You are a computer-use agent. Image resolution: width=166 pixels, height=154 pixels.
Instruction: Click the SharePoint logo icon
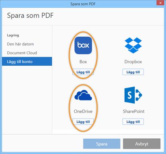133,95
